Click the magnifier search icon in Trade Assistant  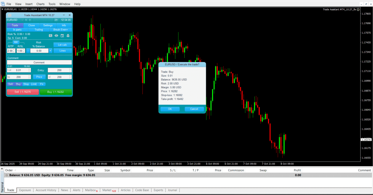(x=50, y=36)
